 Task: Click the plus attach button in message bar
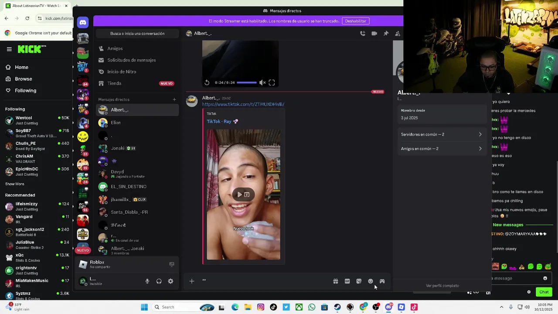pos(192,281)
